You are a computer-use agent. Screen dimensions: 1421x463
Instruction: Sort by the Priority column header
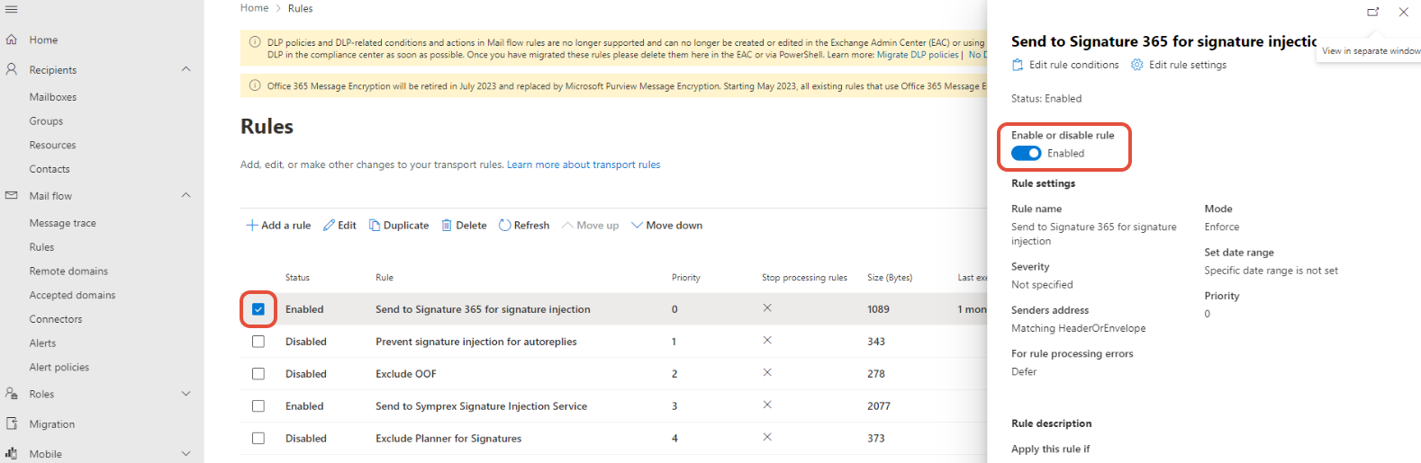point(686,278)
